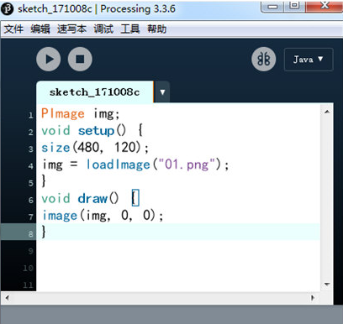Screen dimensions: 343x324
Task: Maximize the Processing window
Action: click(x=294, y=6)
